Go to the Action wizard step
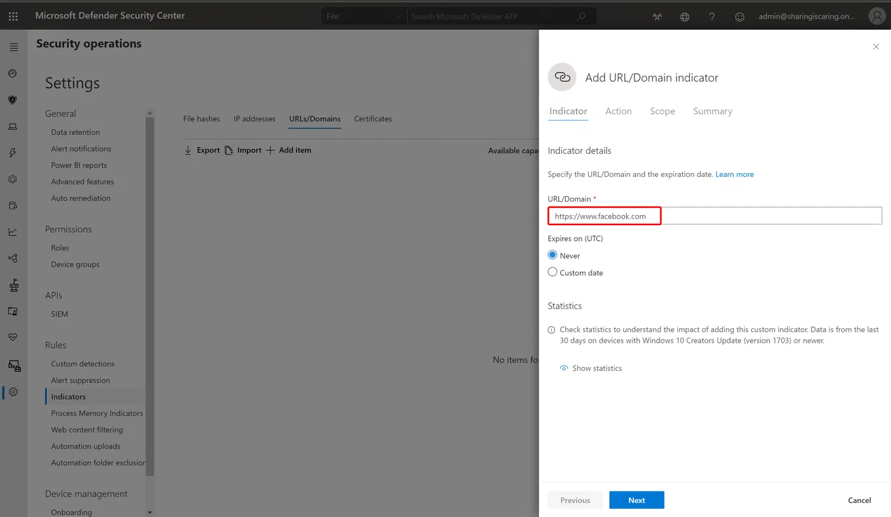 tap(619, 111)
